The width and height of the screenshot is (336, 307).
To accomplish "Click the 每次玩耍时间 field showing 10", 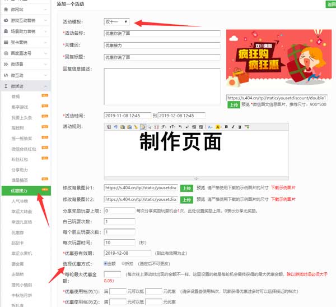I will pos(120,242).
